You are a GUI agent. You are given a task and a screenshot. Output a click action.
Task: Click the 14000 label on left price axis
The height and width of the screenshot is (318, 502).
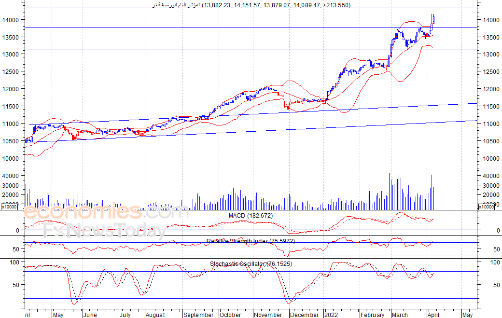(x=11, y=20)
